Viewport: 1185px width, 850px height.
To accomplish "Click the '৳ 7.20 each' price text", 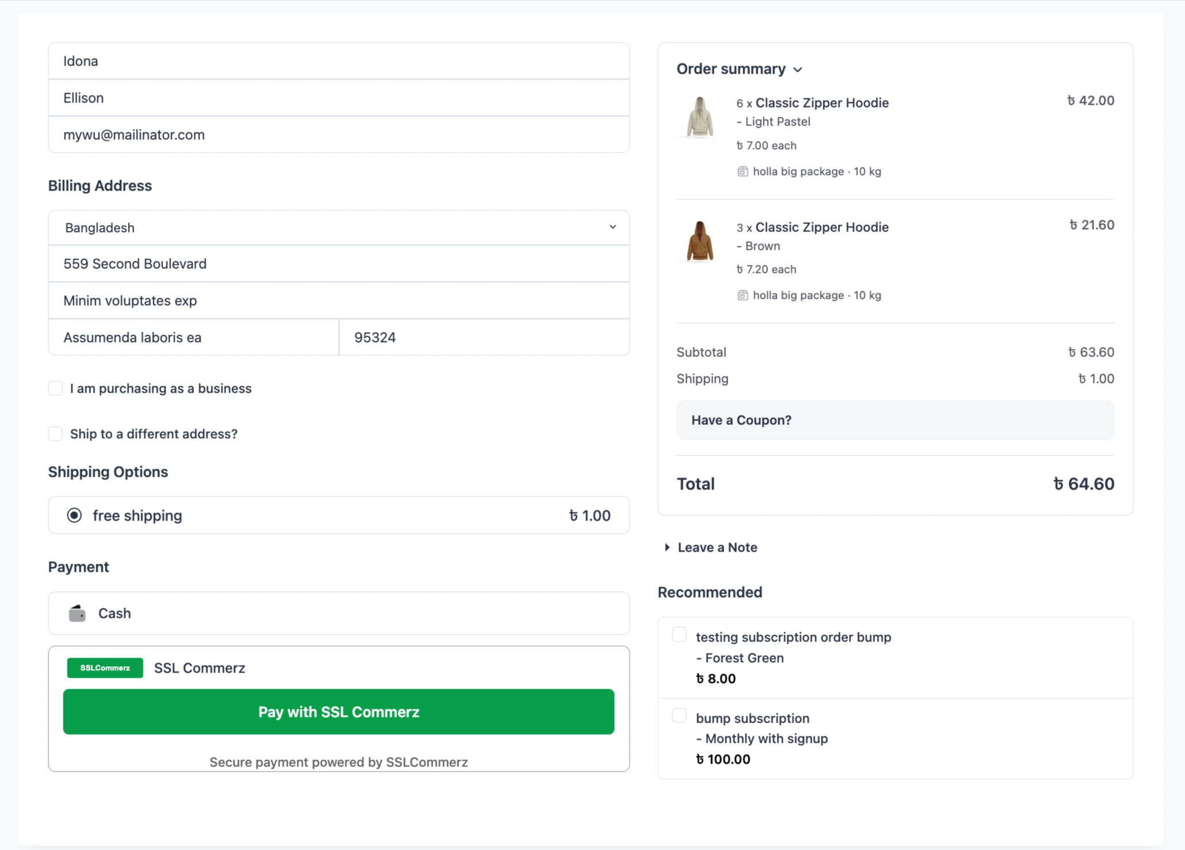I will pyautogui.click(x=766, y=270).
